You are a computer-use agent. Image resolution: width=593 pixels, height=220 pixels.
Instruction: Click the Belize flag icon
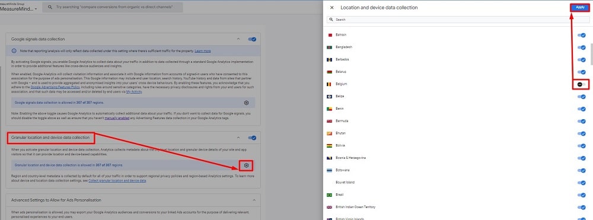(330, 97)
